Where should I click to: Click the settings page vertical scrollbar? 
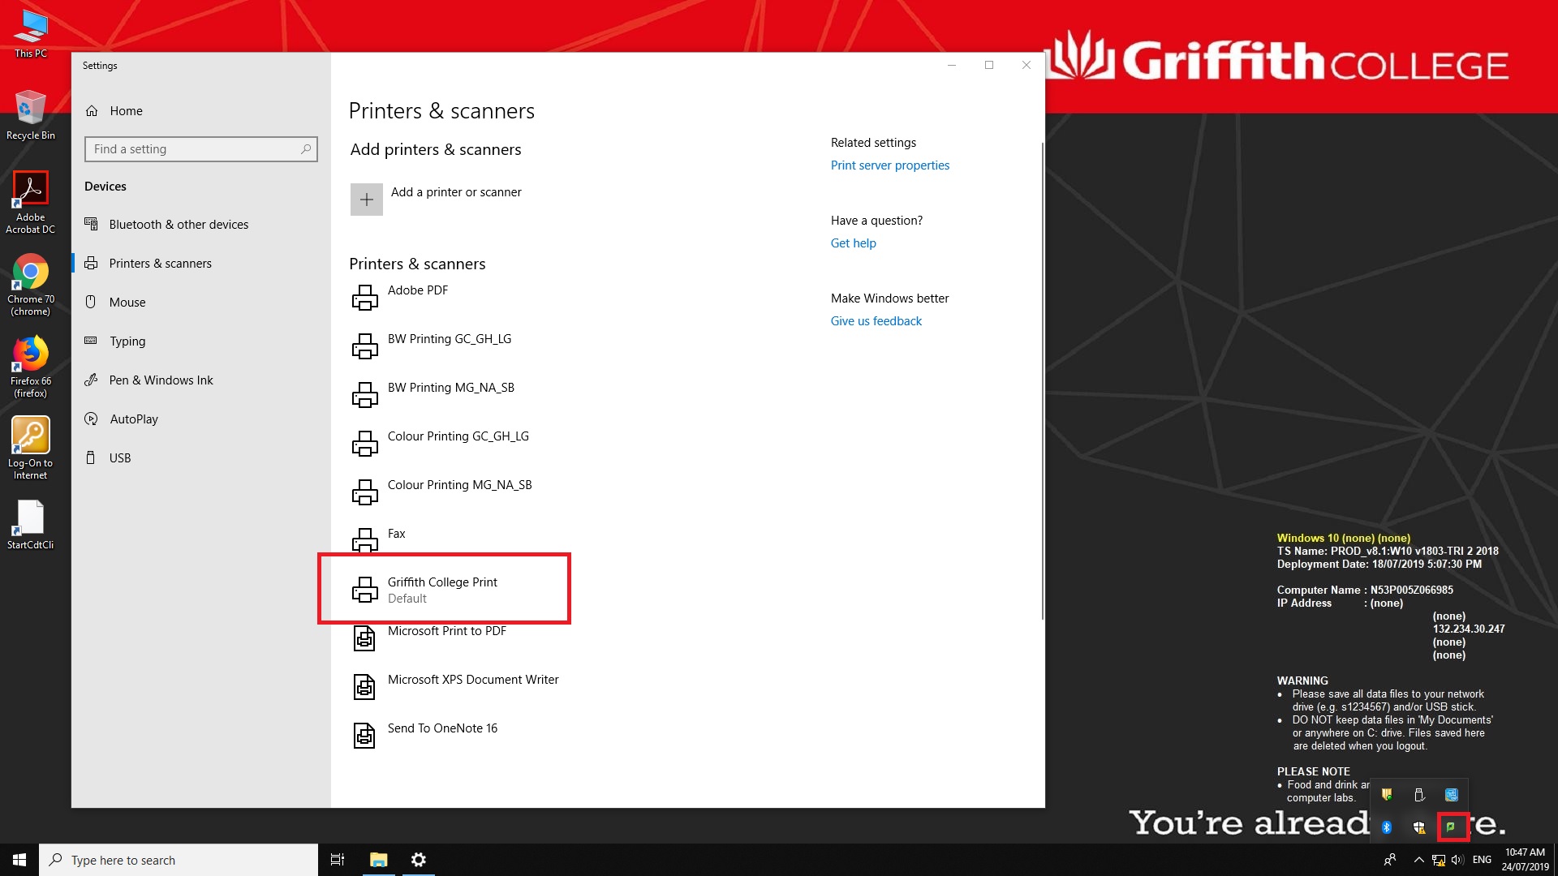pyautogui.click(x=1042, y=381)
